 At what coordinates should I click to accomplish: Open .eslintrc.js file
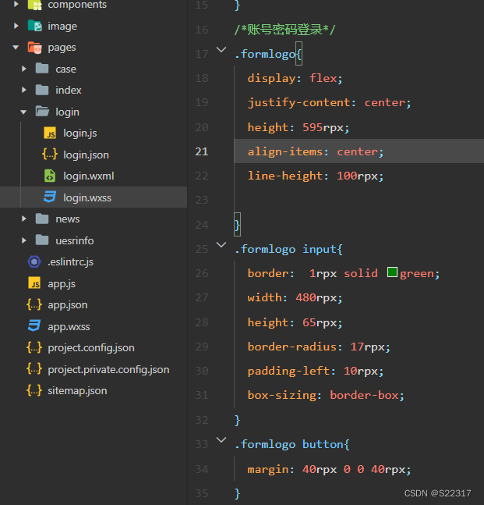tap(70, 261)
